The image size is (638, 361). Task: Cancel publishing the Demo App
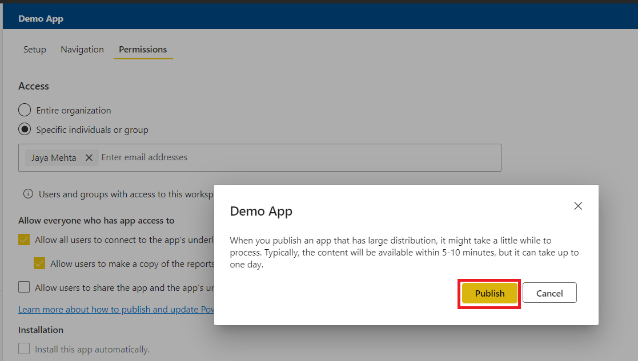[549, 293]
